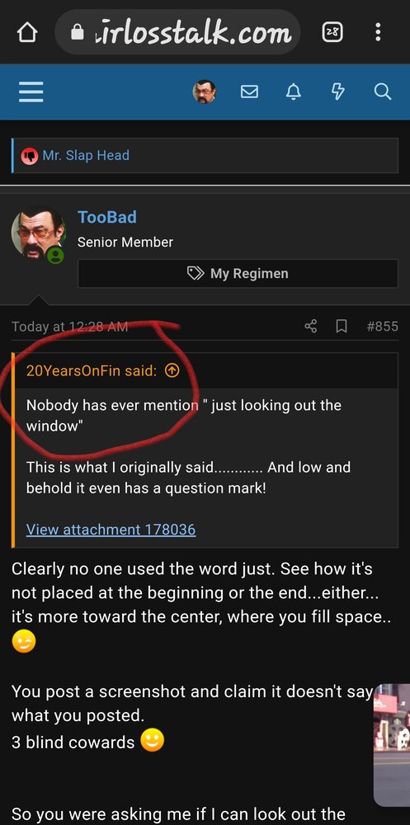Open the conversations envelope icon
Image resolution: width=410 pixels, height=825 pixels.
(x=249, y=92)
